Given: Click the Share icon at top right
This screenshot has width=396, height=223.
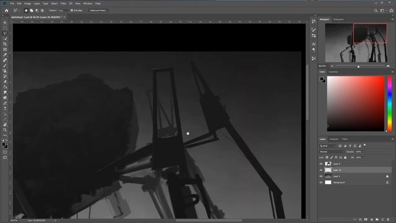Looking at the screenshot, I should 392,11.
